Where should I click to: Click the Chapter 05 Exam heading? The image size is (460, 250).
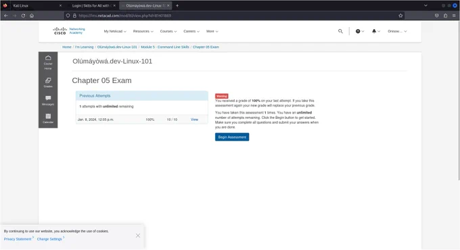101,80
